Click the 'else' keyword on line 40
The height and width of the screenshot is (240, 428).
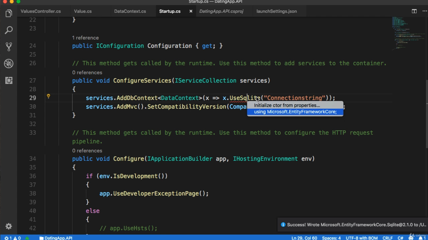(92, 211)
